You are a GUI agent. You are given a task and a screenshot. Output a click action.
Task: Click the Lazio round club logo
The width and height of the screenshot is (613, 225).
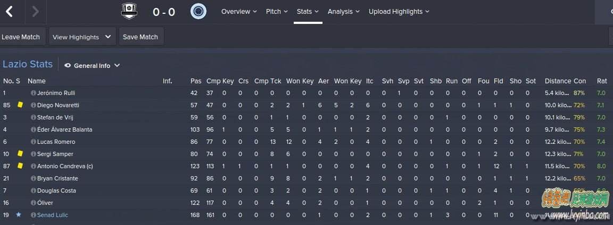click(198, 11)
